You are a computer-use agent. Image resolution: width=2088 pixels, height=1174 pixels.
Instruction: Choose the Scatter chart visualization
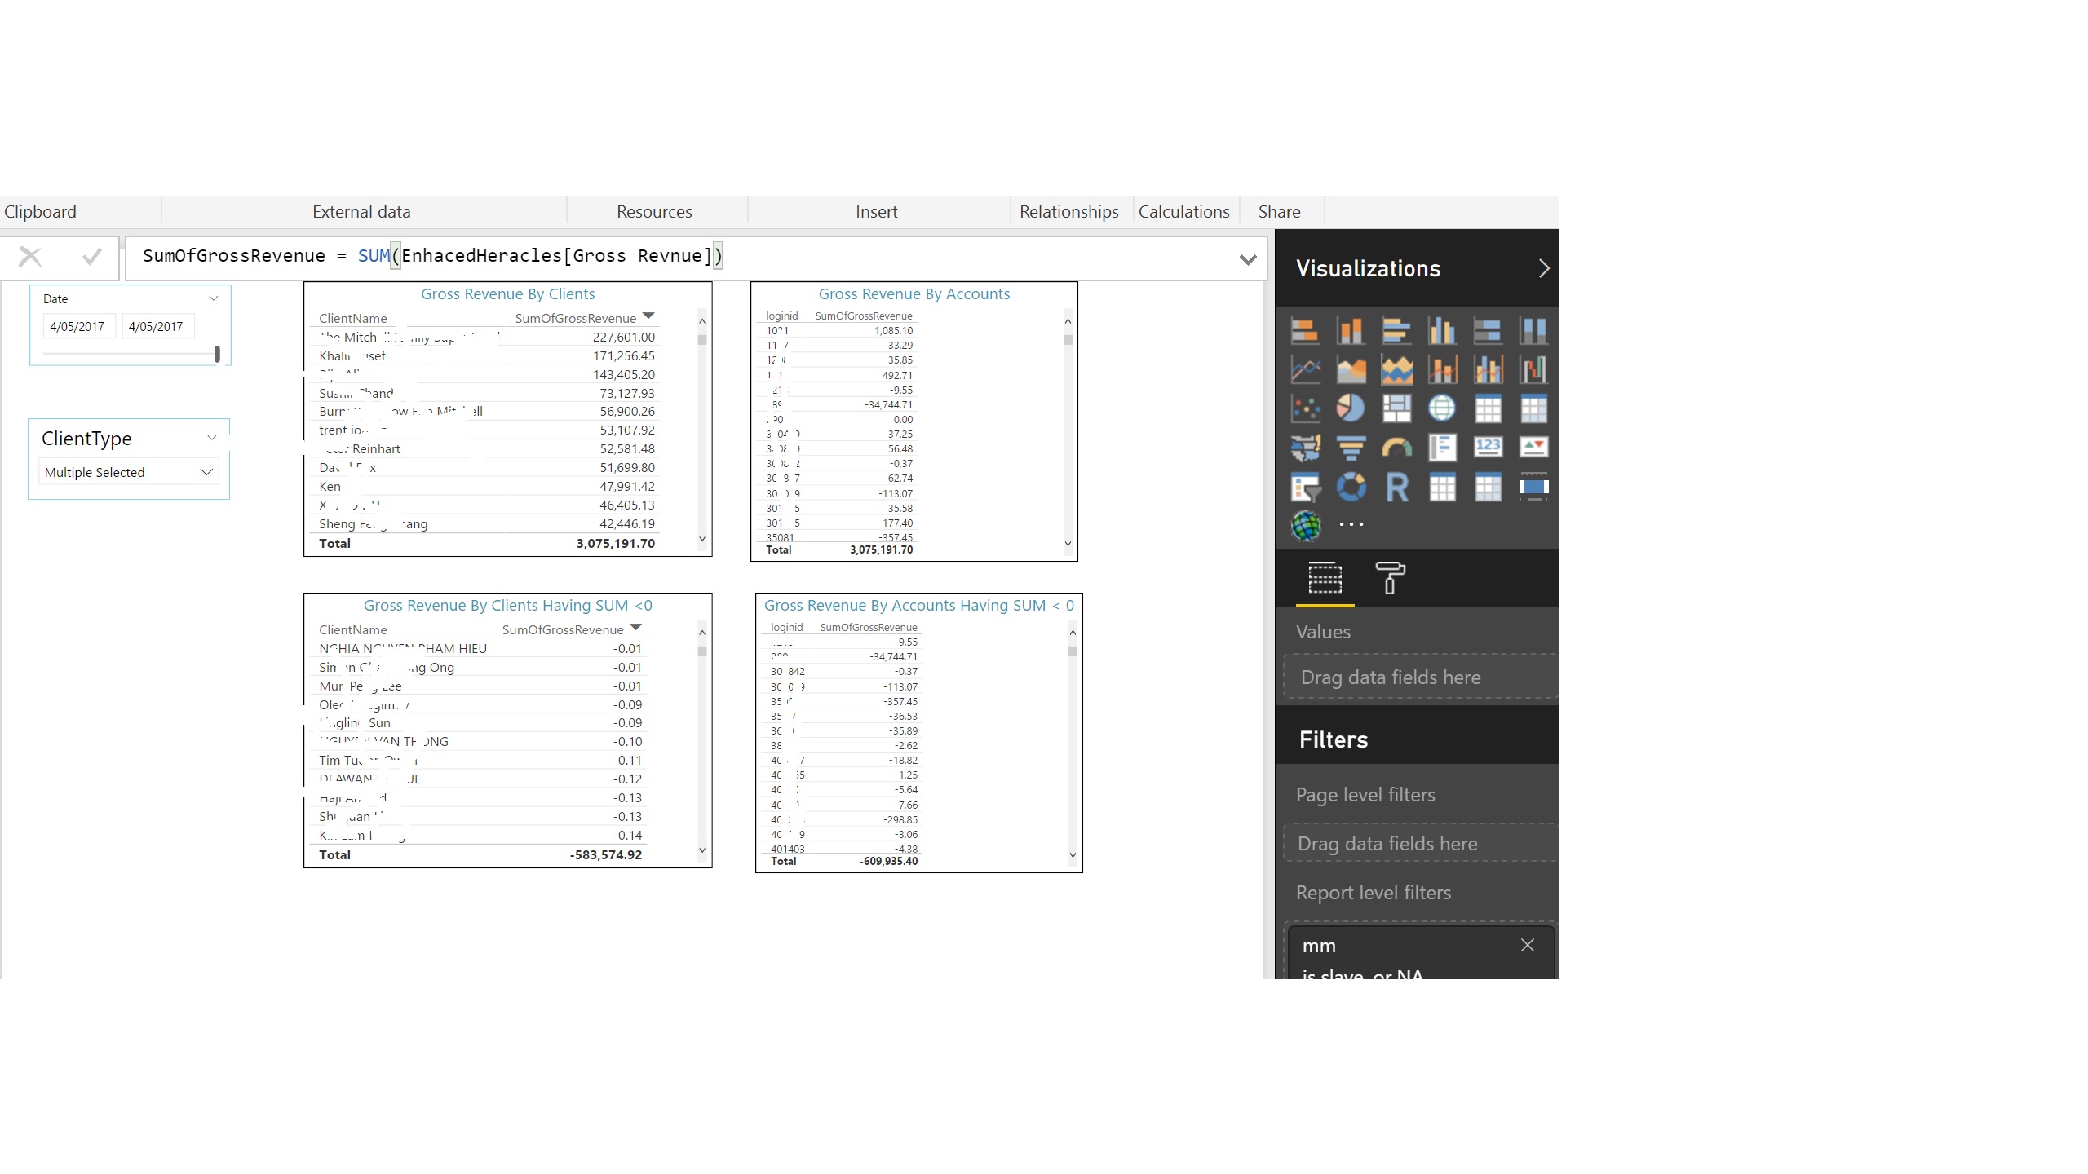[1305, 408]
